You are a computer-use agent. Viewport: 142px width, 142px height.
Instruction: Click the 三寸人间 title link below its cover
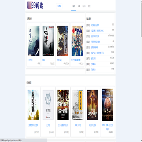pos(30,60)
